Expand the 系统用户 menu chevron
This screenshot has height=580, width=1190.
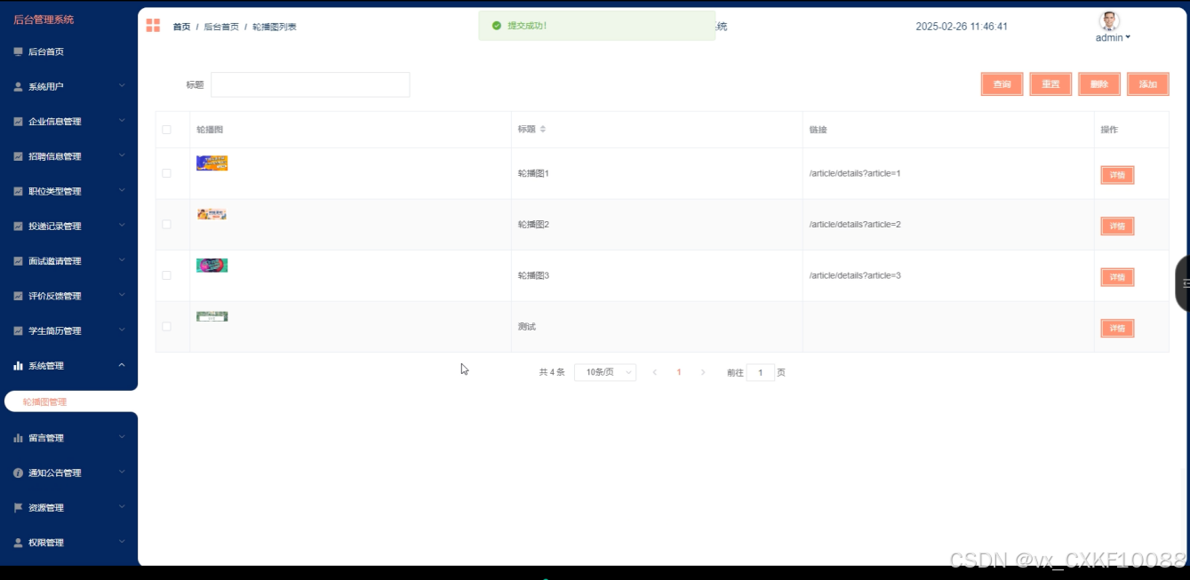coord(122,86)
